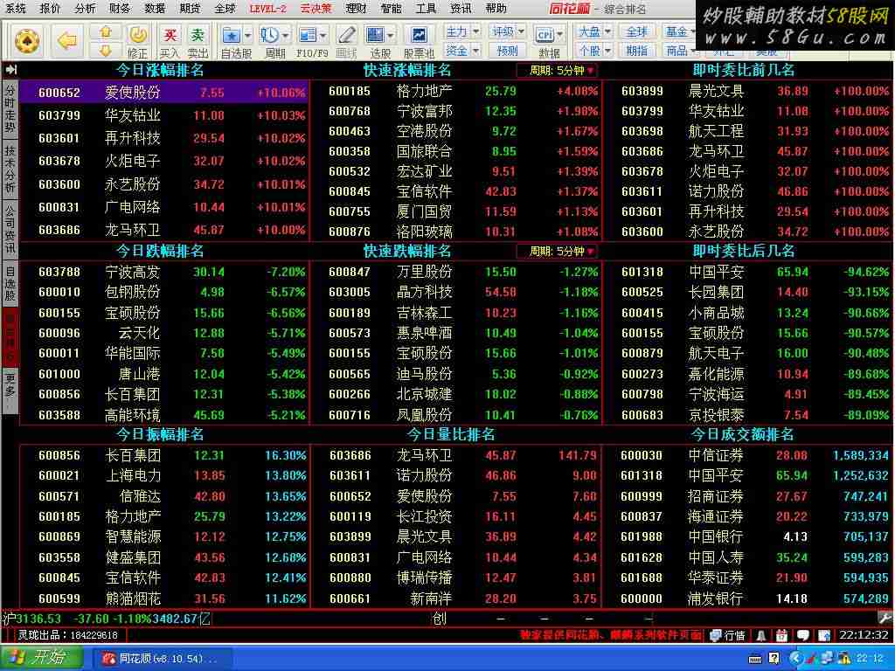Expand the 资金 dropdown

coord(476,51)
